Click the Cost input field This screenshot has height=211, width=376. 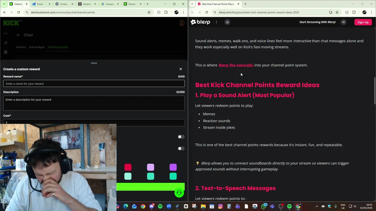click(x=94, y=122)
